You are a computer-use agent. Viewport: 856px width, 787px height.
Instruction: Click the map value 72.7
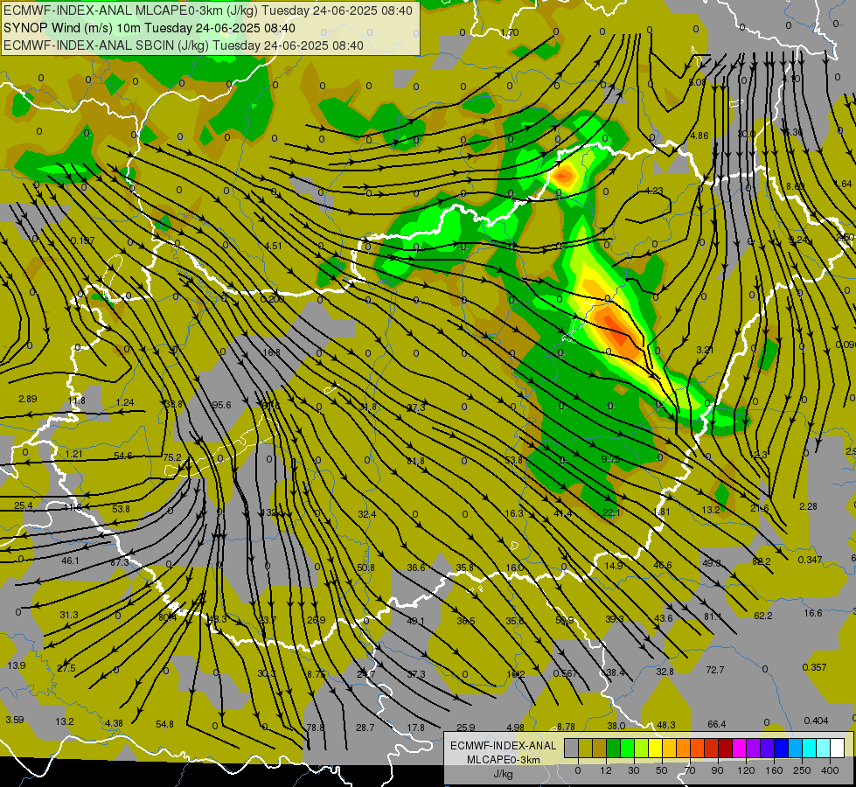(x=715, y=670)
